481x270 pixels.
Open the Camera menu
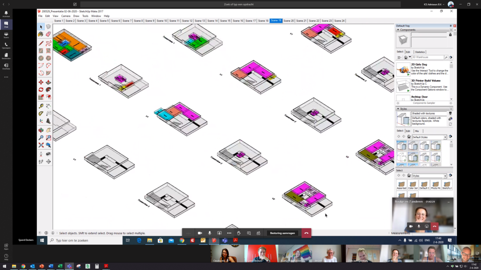coord(65,16)
